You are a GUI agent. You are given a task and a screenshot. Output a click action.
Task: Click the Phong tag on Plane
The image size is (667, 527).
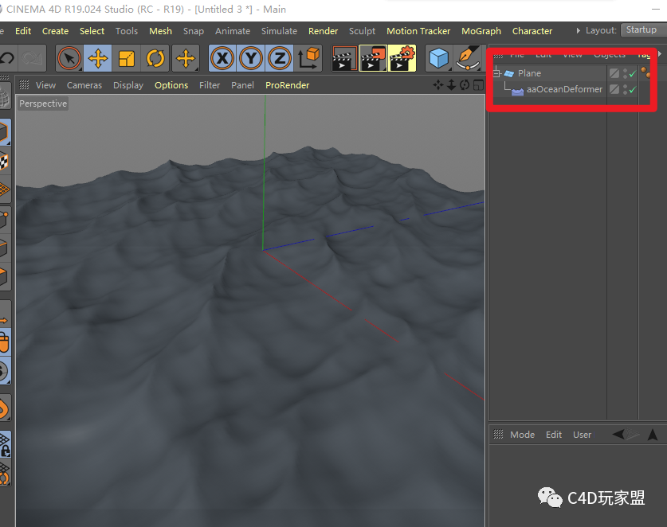pyautogui.click(x=645, y=72)
